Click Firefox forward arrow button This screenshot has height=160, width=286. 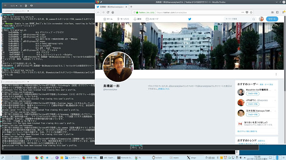point(103,12)
